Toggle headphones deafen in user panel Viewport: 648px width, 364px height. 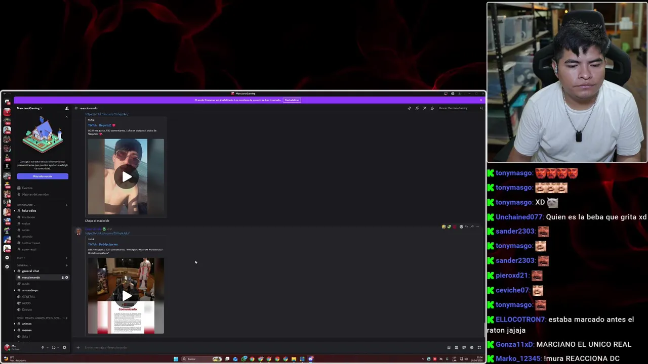click(53, 347)
